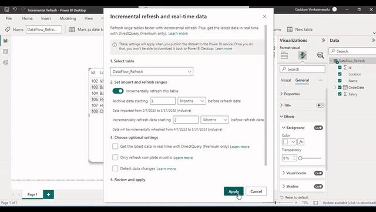Adjust the Transparency slider handle
376x212 pixels.
300,158
